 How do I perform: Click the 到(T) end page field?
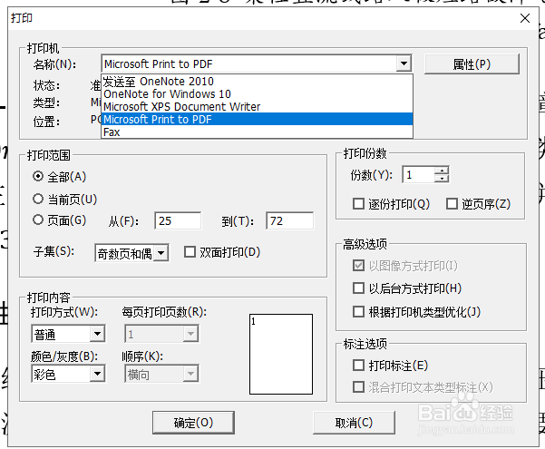289,220
